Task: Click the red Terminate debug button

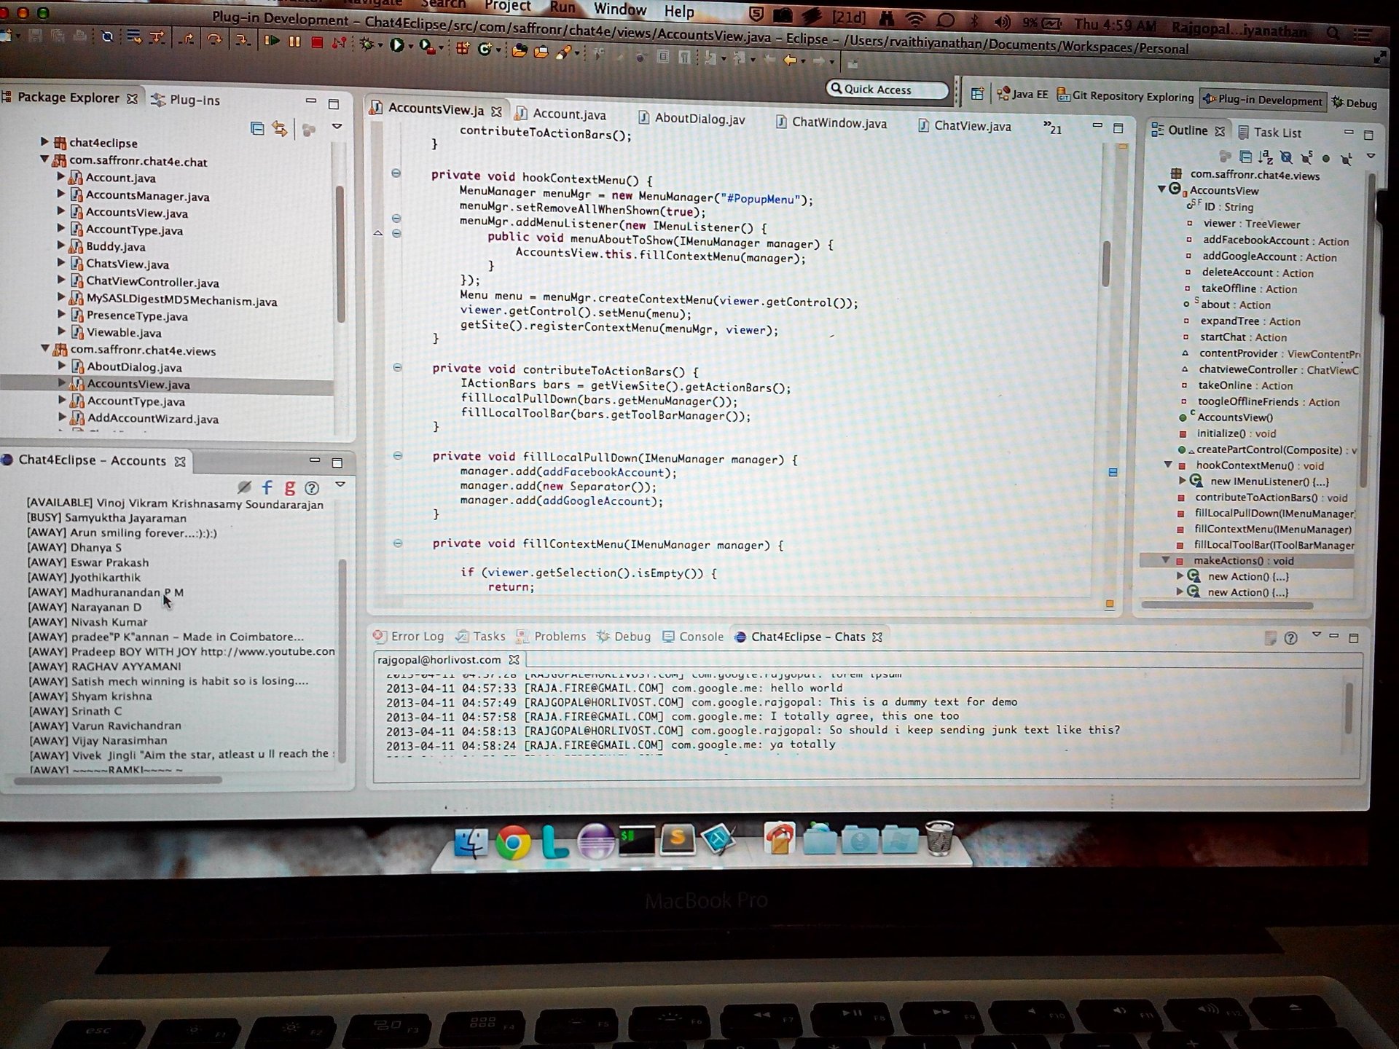Action: pos(316,42)
